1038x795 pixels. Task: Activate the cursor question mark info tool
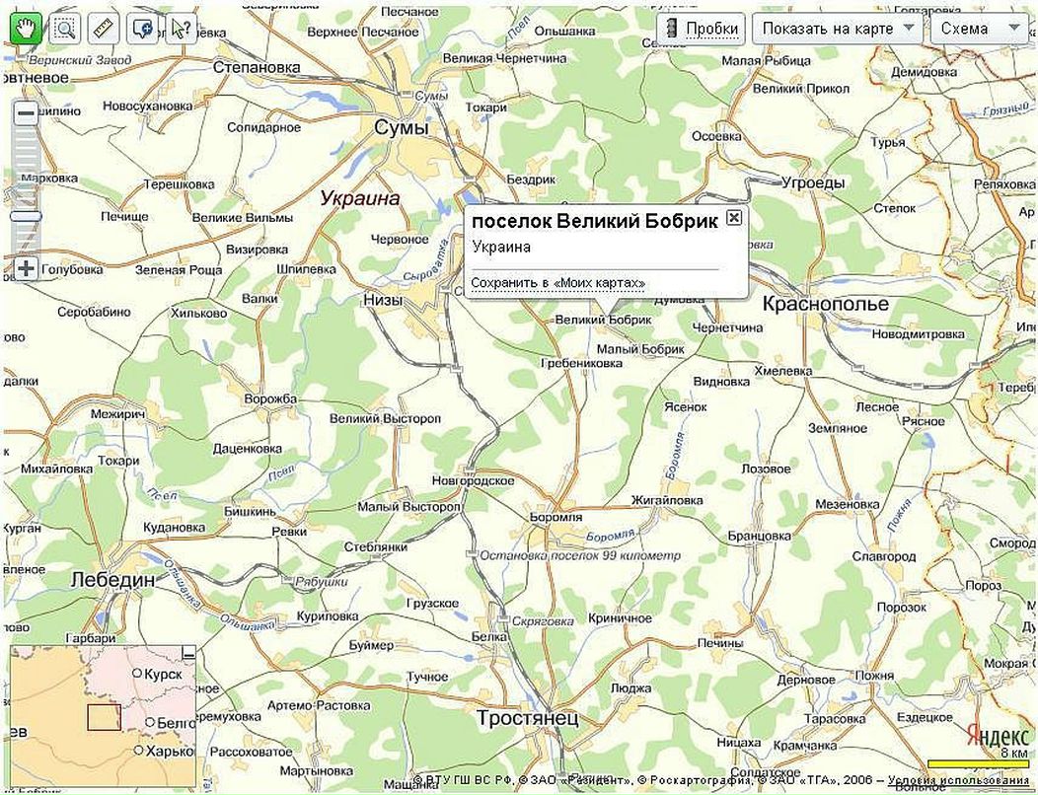(x=181, y=28)
